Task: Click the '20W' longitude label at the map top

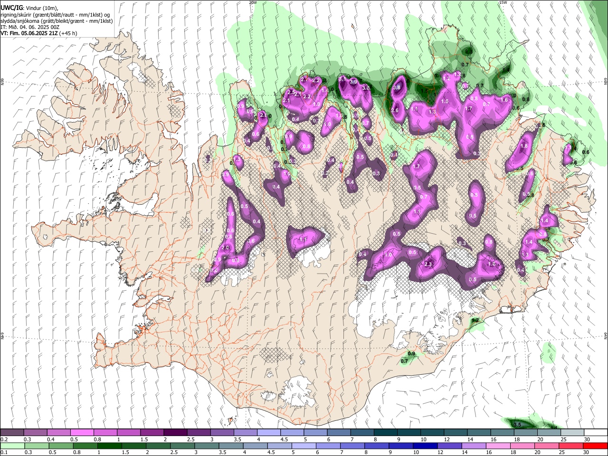Action: click(x=253, y=2)
